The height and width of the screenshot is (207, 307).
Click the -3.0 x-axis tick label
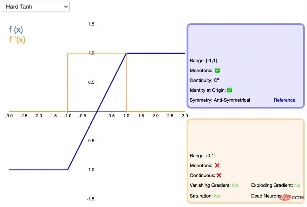pos(9,116)
